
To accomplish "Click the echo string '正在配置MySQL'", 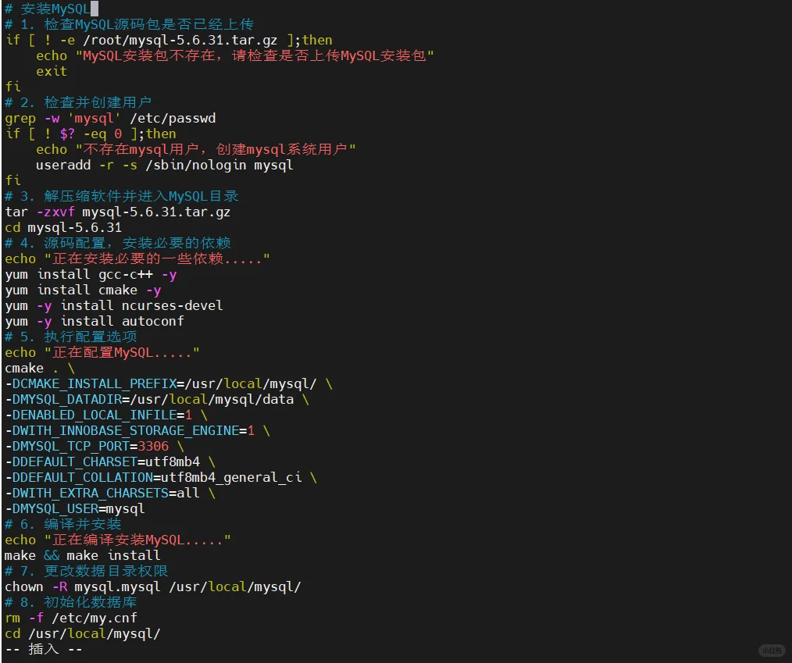I will point(102,352).
